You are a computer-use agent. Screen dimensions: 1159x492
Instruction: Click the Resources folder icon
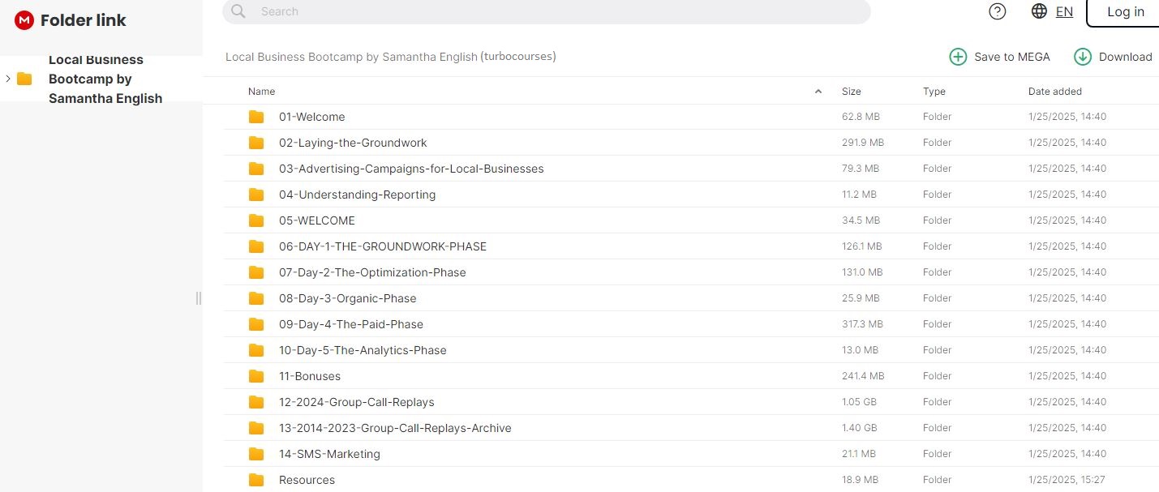coord(256,480)
